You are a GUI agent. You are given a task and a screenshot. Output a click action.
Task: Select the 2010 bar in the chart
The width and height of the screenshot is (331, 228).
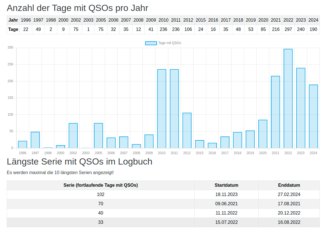(x=162, y=109)
